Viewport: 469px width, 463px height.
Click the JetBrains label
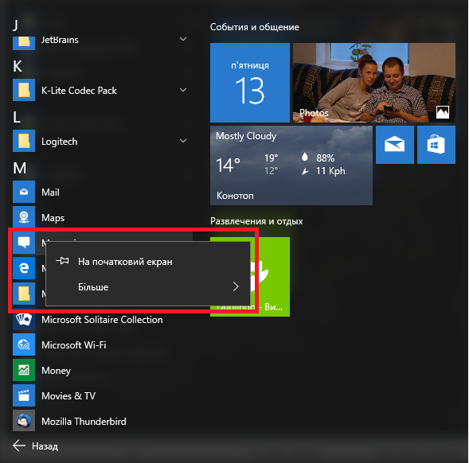click(x=60, y=40)
